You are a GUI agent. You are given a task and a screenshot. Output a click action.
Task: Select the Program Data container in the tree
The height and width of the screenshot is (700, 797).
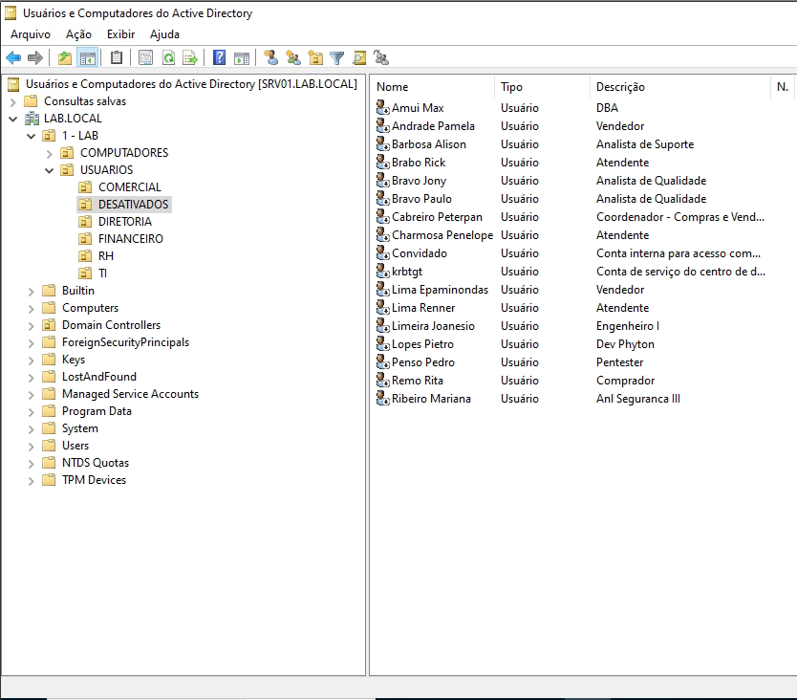point(97,411)
